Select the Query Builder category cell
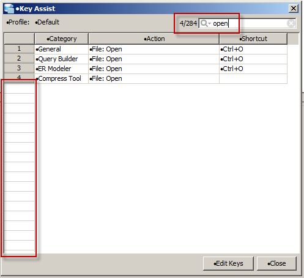Image resolution: width=304 pixels, height=278 pixels. (x=61, y=59)
